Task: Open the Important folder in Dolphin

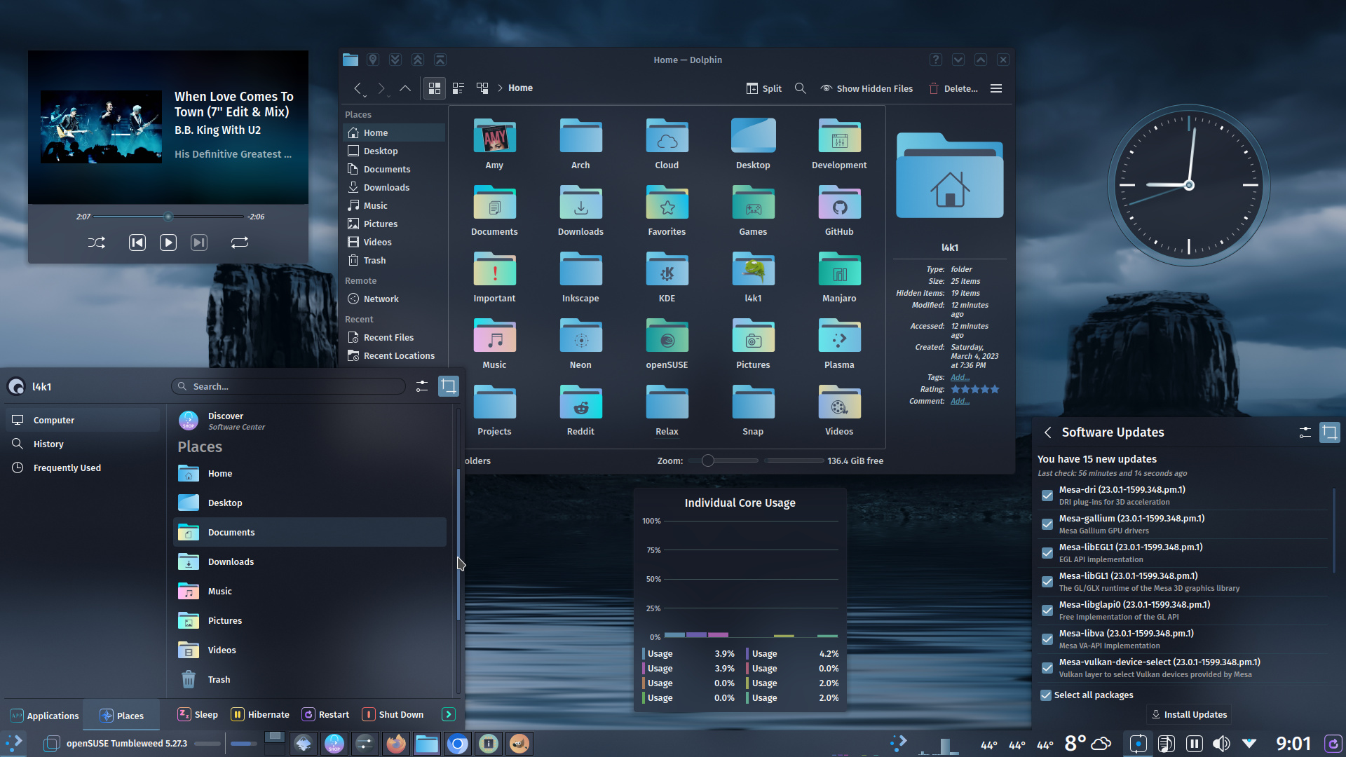Action: click(494, 277)
